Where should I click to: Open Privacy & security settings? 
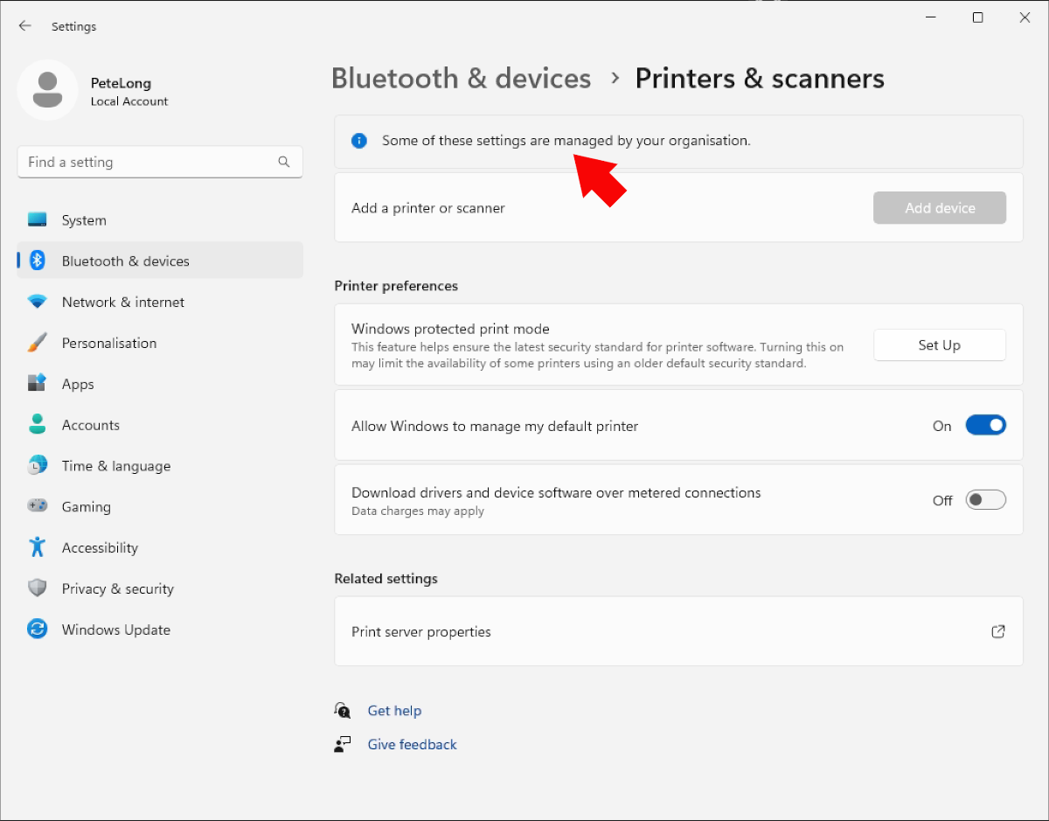[160, 588]
